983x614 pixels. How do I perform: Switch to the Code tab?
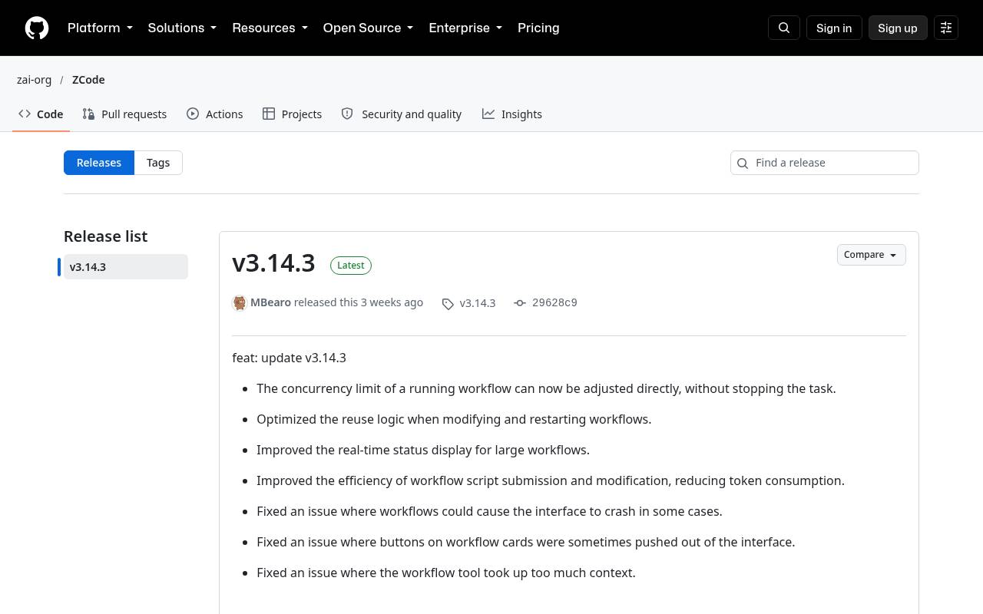coord(41,114)
